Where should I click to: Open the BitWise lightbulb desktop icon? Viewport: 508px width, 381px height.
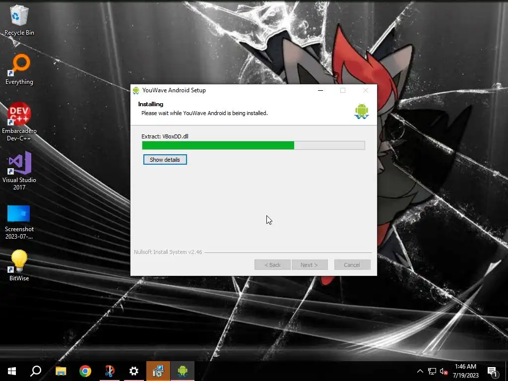click(x=19, y=265)
